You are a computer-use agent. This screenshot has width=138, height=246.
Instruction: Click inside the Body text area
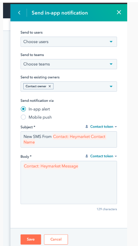tap(69, 183)
